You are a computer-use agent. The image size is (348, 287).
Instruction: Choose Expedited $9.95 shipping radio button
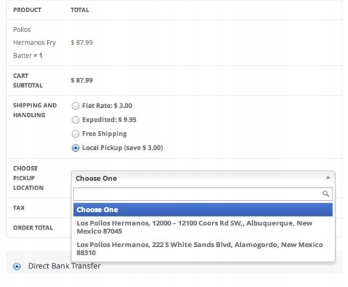[76, 120]
